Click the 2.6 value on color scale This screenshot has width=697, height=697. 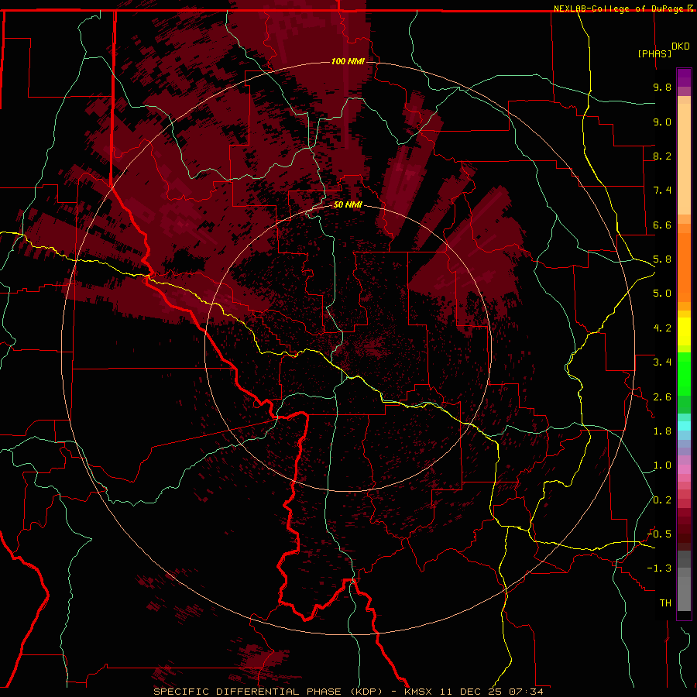click(662, 397)
